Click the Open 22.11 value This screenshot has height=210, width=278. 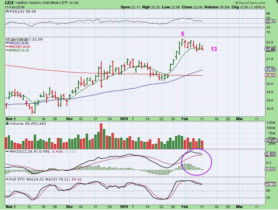(x=130, y=7)
